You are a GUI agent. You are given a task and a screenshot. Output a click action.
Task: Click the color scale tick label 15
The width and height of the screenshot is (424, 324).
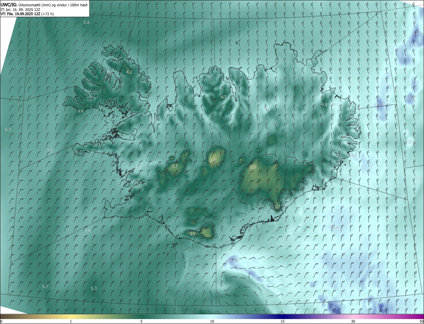pyautogui.click(x=283, y=321)
